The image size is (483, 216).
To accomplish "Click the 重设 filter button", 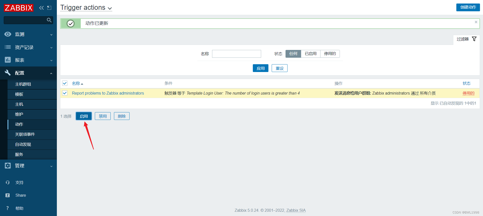I will point(279,68).
